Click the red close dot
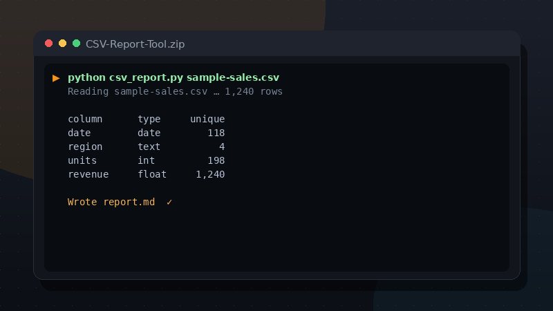The width and height of the screenshot is (553, 311). 48,44
